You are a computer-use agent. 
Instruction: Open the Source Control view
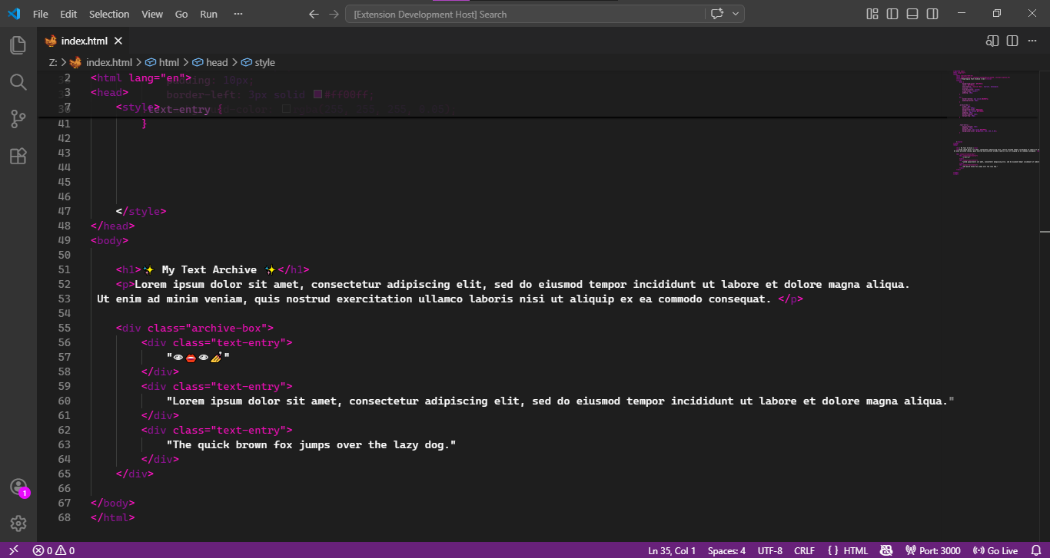click(x=18, y=119)
